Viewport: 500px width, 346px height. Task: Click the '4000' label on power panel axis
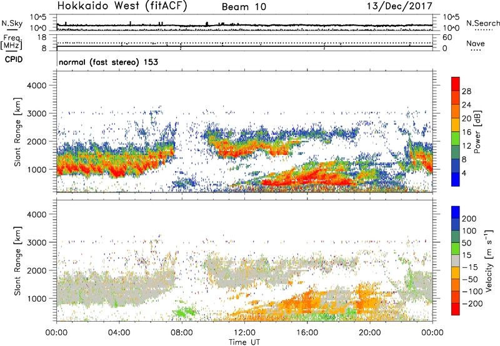pyautogui.click(x=36, y=86)
